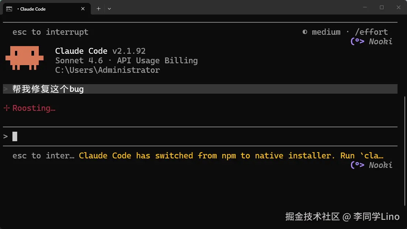Image resolution: width=407 pixels, height=229 pixels.
Task: Click the native installer notification message
Action: (x=231, y=156)
